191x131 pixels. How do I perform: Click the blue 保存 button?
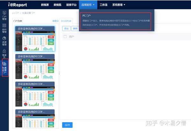coord(67,125)
